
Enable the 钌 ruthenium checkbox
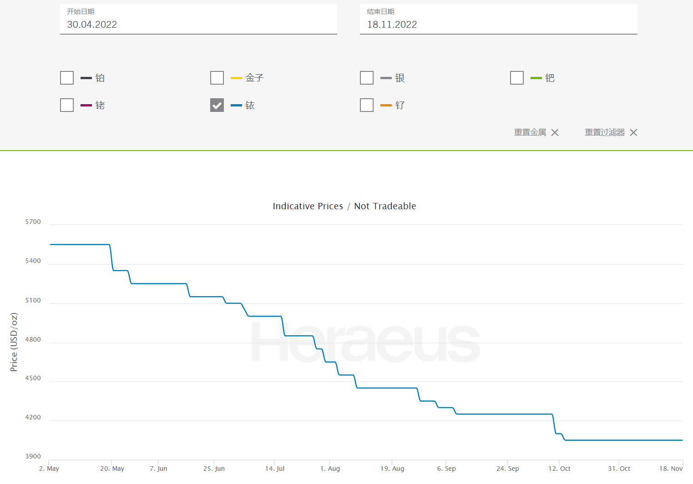[367, 105]
